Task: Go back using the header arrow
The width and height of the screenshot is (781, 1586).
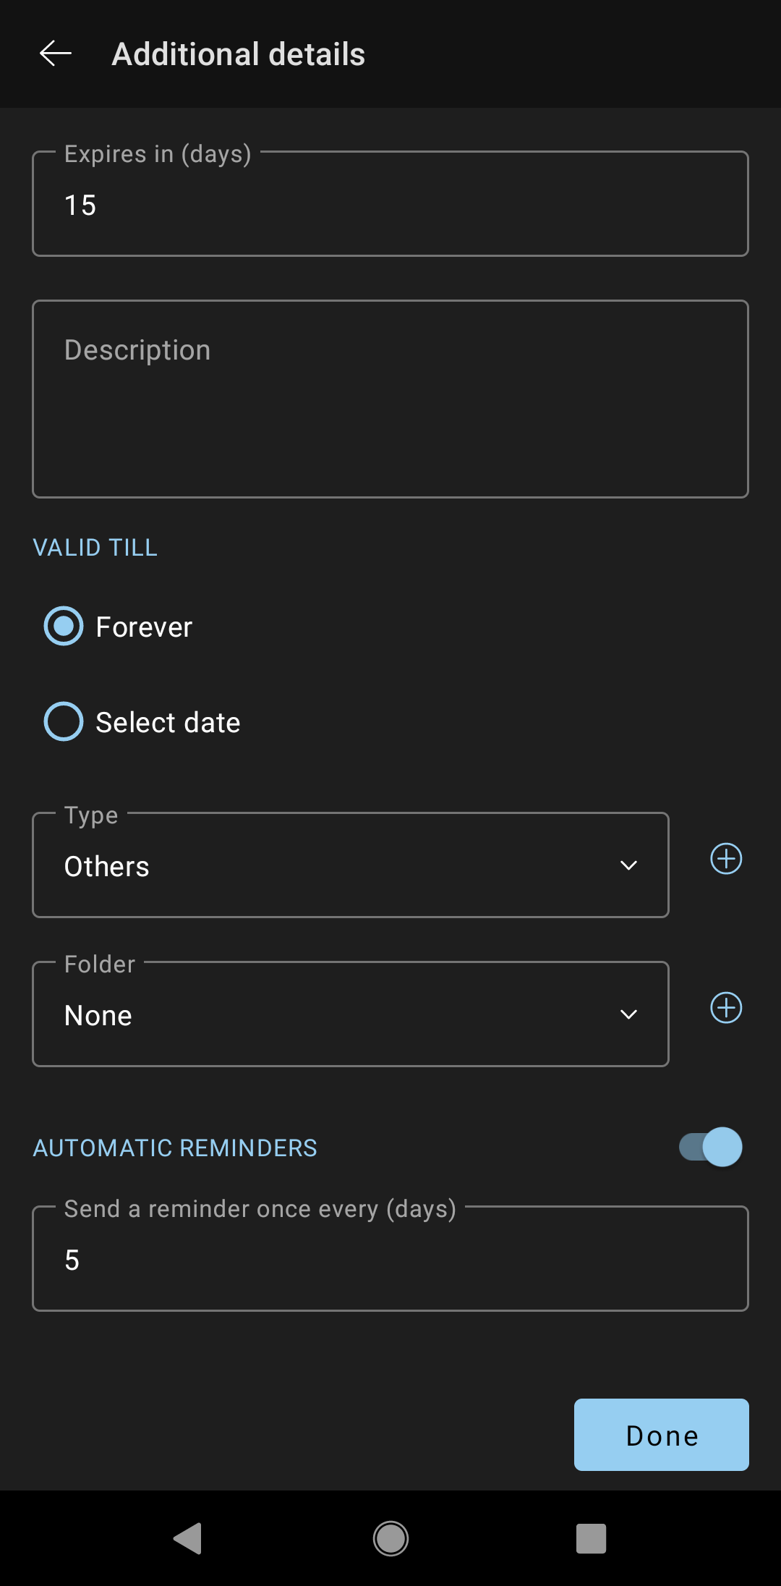Action: click(x=56, y=54)
